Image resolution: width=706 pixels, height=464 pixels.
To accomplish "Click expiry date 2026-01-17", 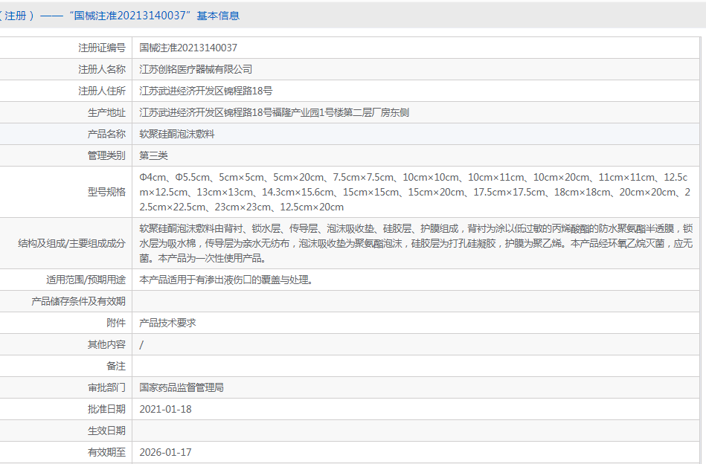I will point(165,452).
